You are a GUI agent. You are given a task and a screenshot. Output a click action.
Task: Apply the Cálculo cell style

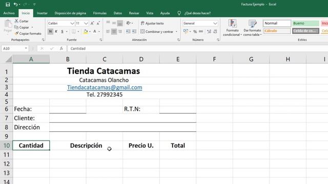277,31
